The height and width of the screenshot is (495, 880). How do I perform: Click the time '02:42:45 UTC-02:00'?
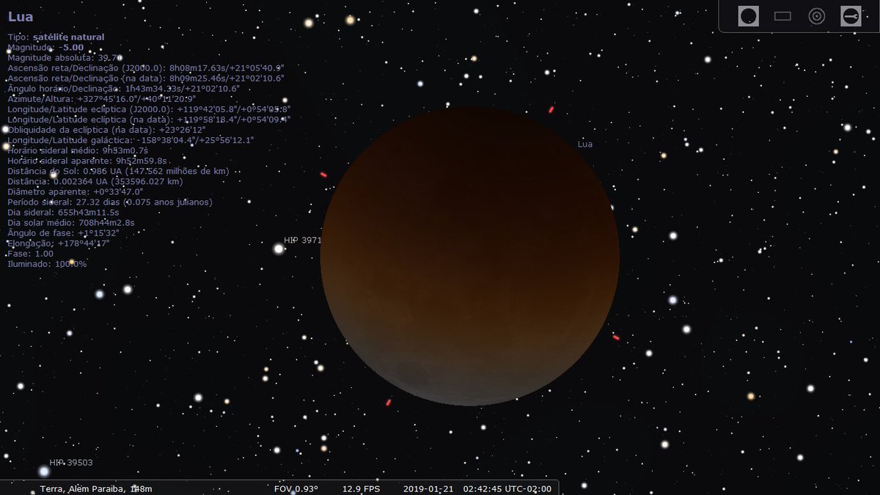point(507,488)
